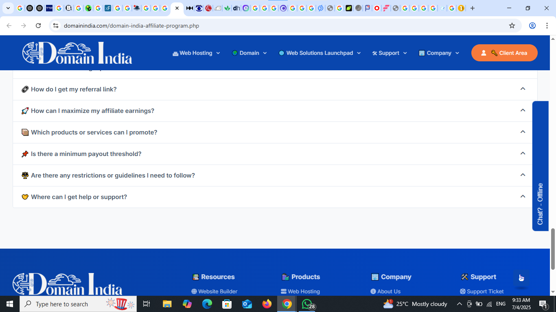Go back to previous page
The height and width of the screenshot is (312, 556).
pos(9,26)
